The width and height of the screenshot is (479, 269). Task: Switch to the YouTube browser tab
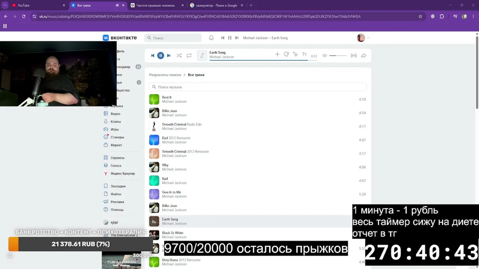coord(39,5)
